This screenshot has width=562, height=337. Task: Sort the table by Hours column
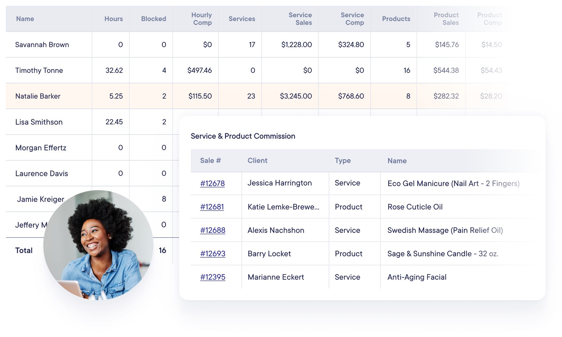click(x=114, y=18)
